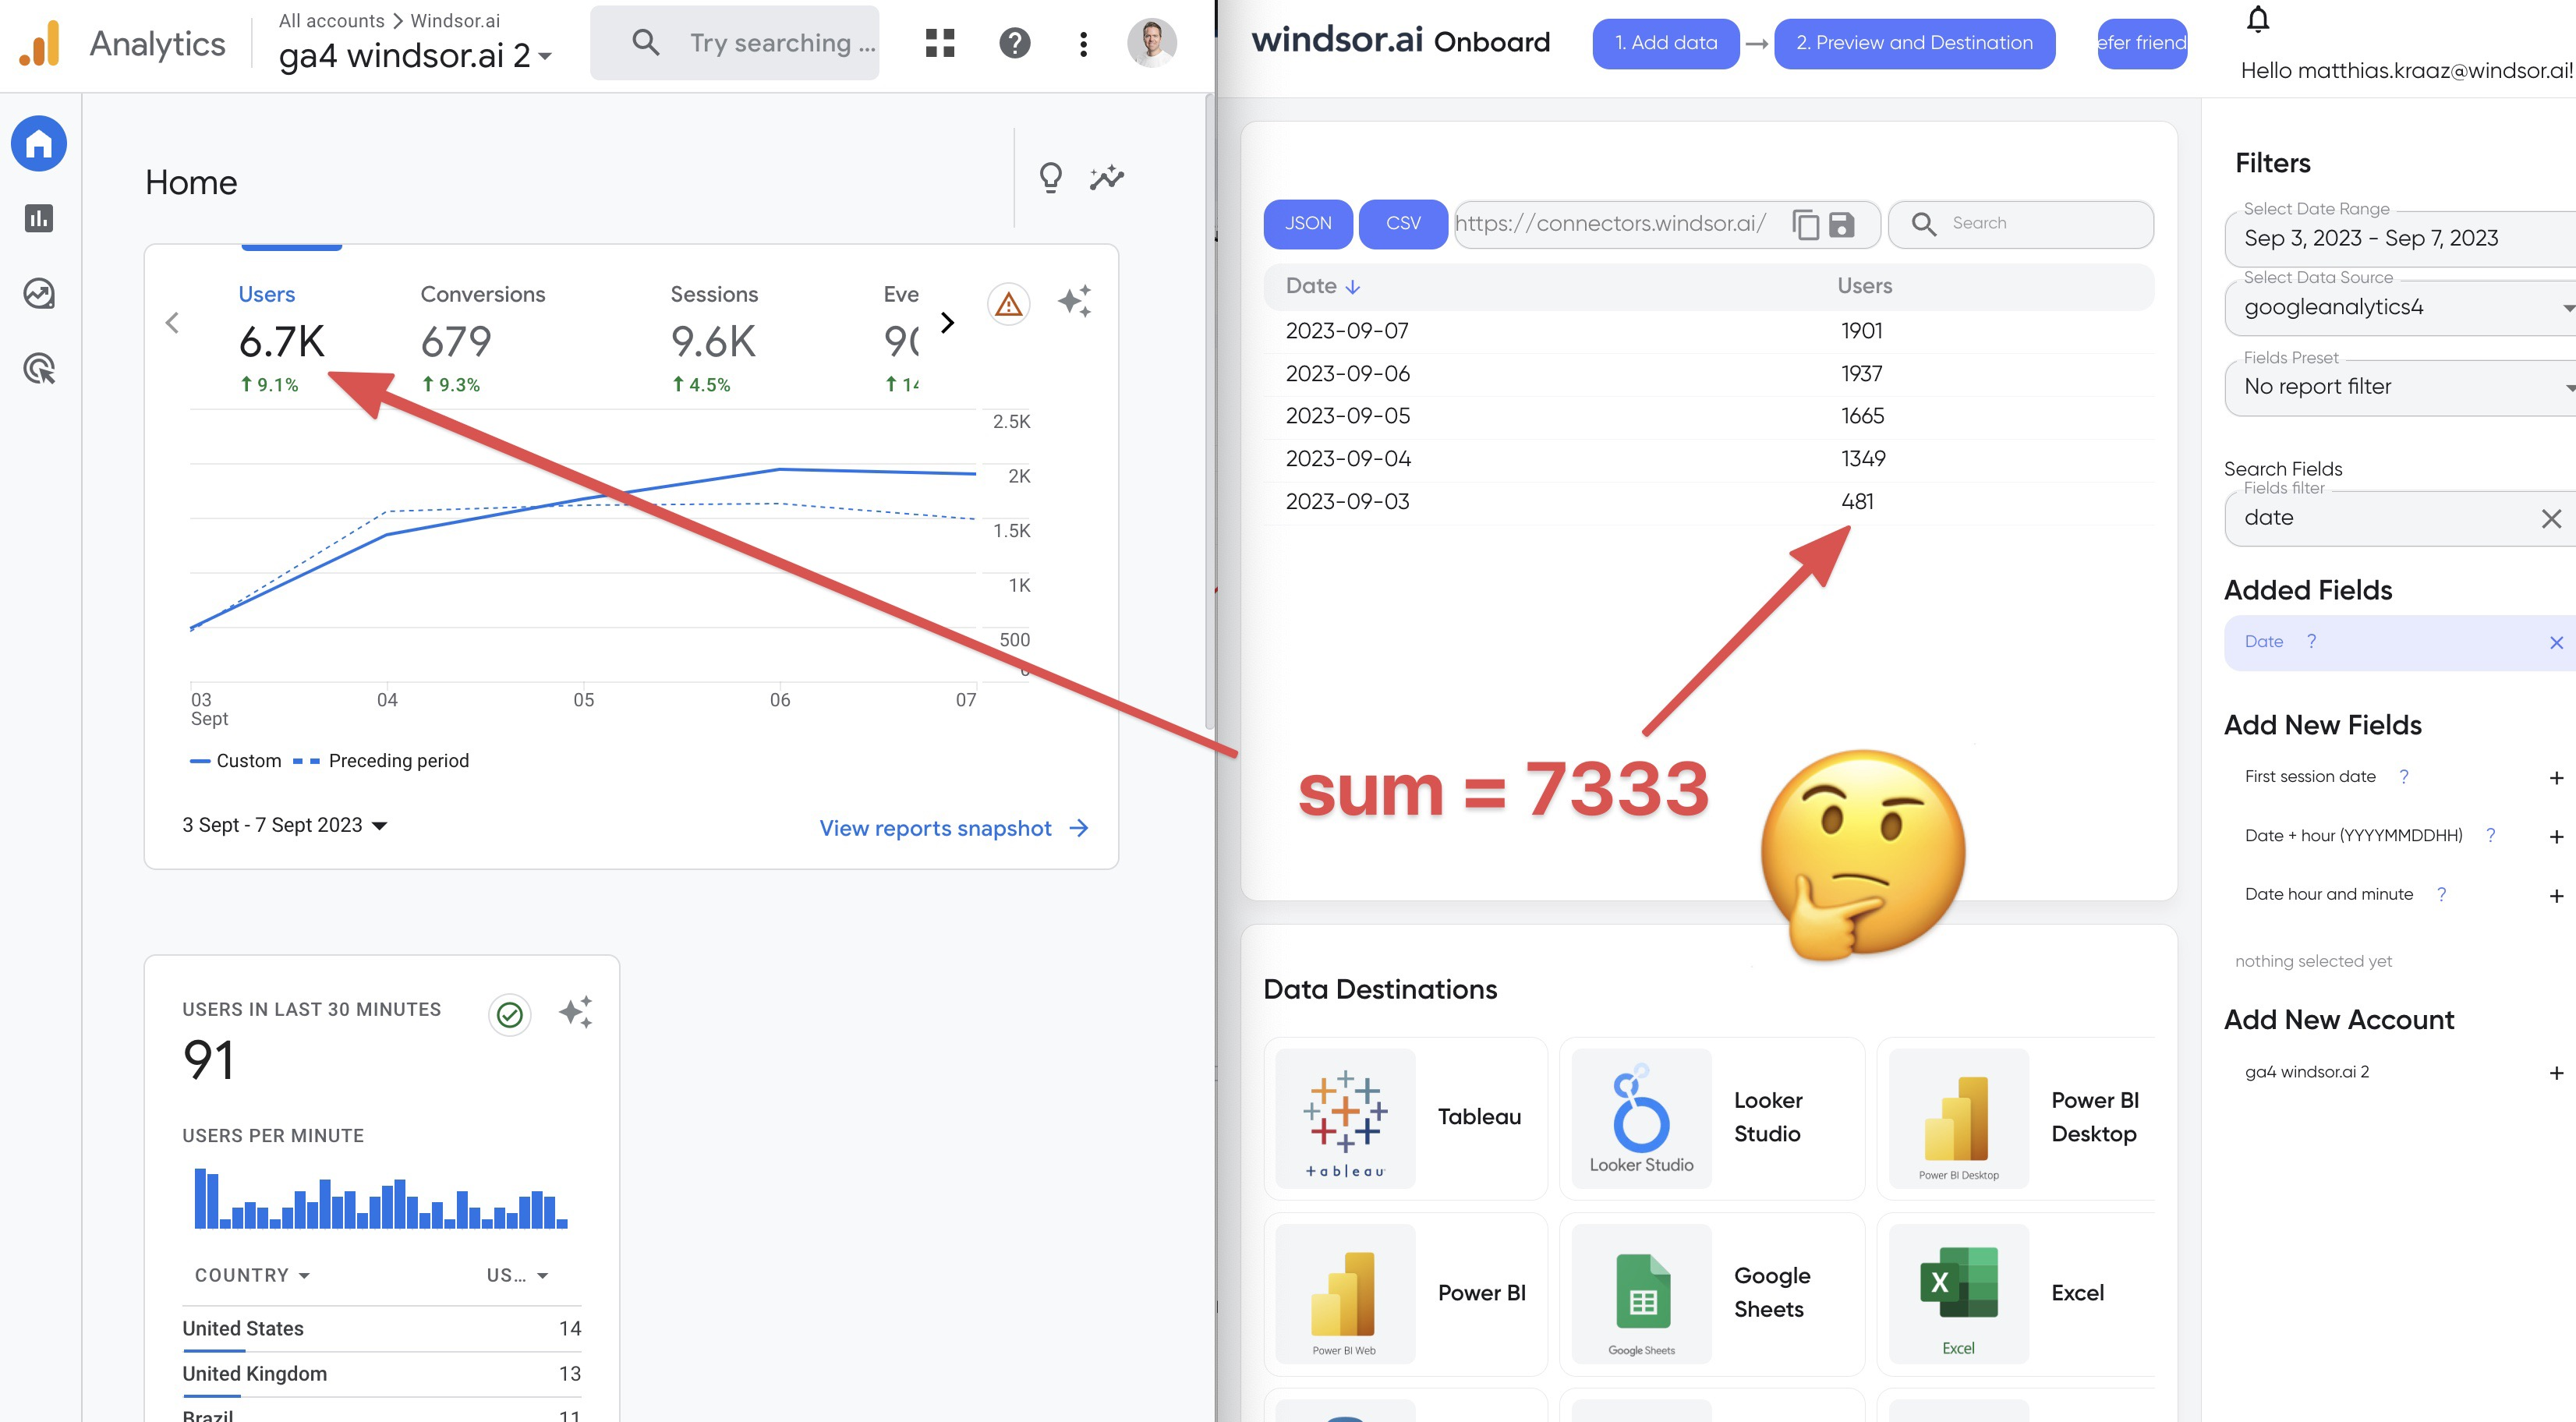Screen dimensions: 2576x1422
Task: Open the Reports sidebar icon
Action: pyautogui.click(x=39, y=218)
